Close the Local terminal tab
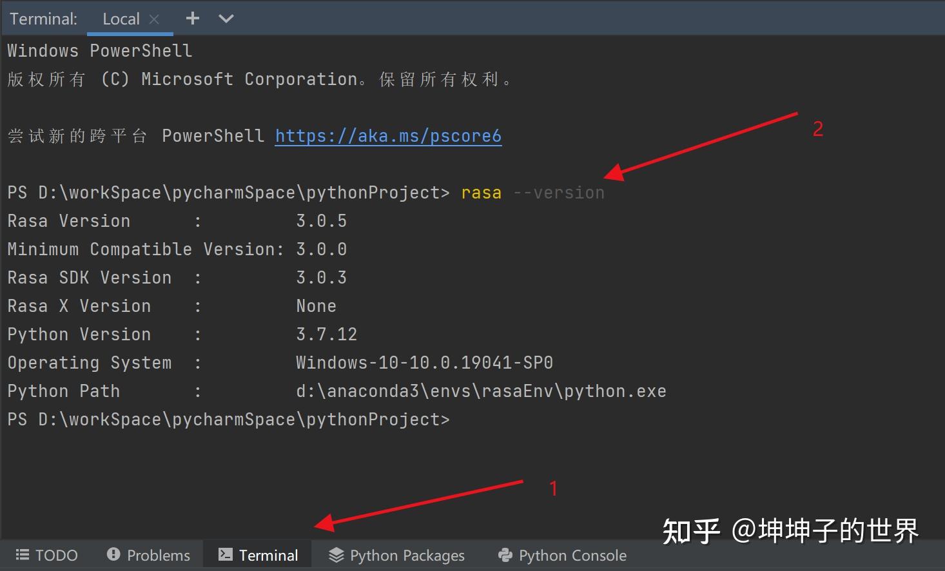The image size is (945, 571). coord(154,19)
